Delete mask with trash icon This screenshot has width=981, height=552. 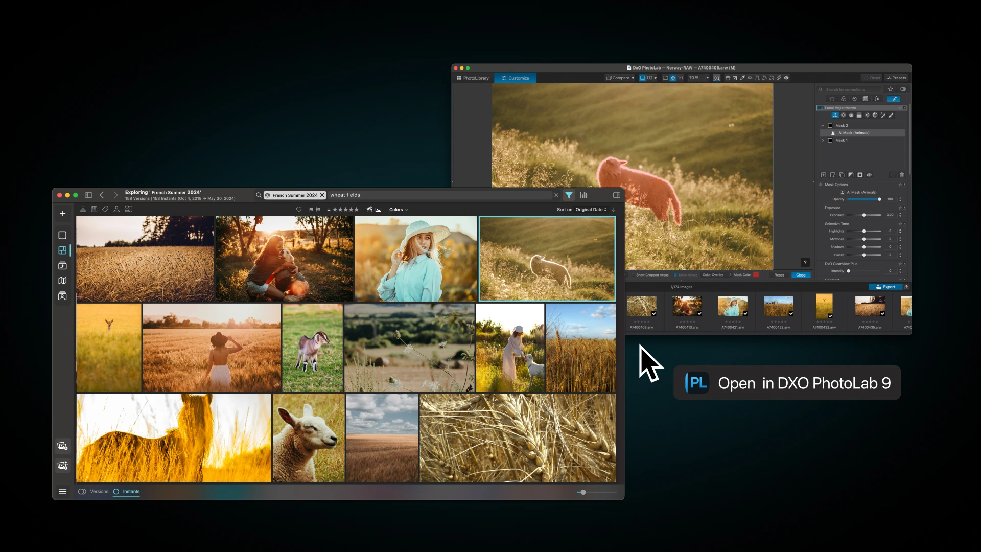[x=902, y=175]
